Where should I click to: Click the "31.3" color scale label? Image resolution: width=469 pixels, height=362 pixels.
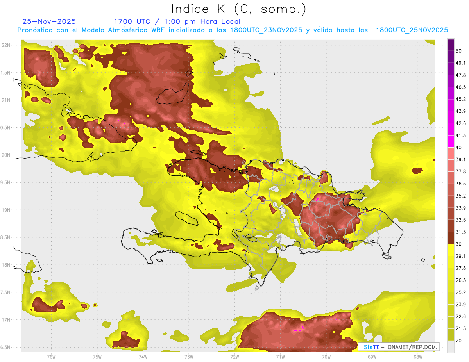461,232
